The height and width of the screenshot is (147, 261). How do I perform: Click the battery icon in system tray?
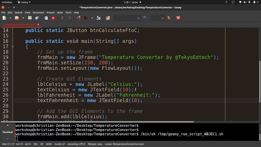coord(254,2)
